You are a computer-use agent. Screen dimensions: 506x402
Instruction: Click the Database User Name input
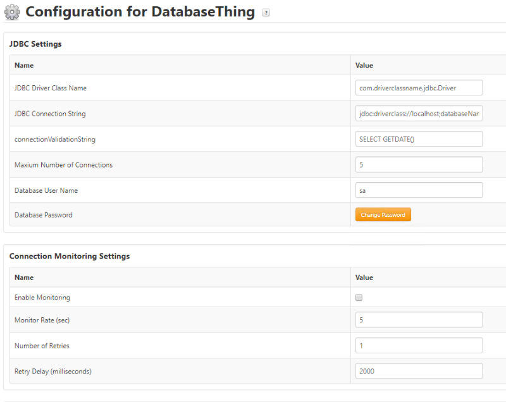[419, 190]
